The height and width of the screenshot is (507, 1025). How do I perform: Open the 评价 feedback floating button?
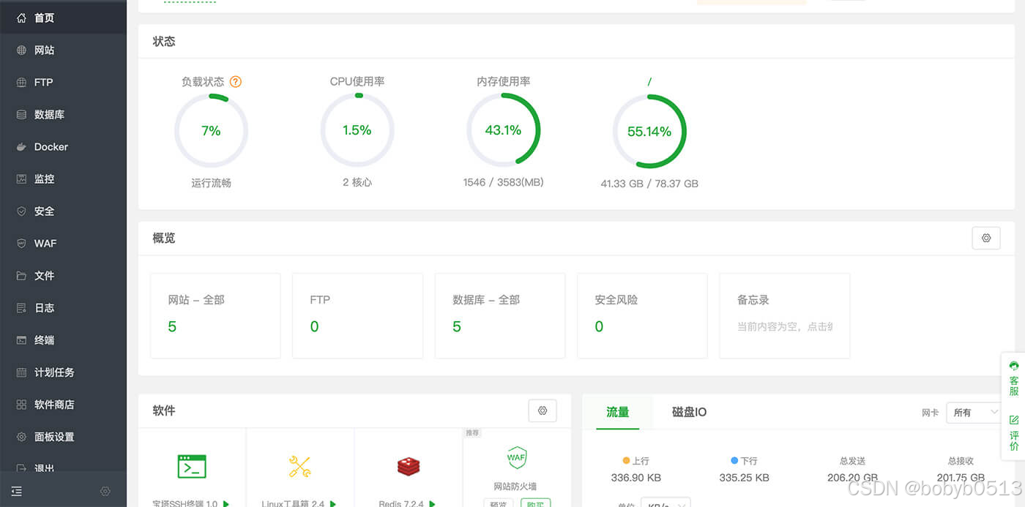pyautogui.click(x=1013, y=433)
